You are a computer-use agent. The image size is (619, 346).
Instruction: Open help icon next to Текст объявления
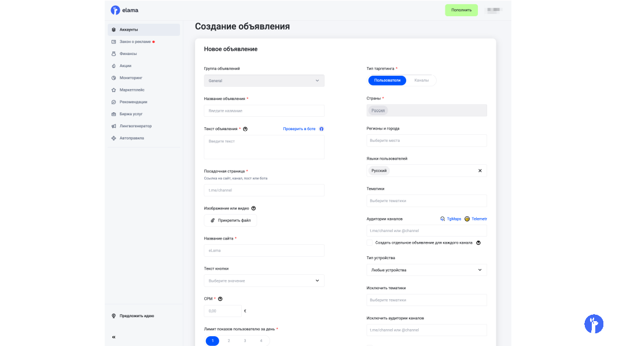246,129
